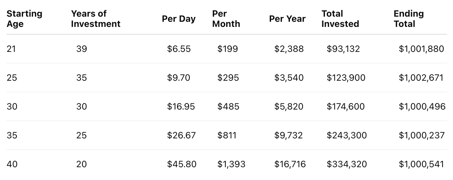Click the $243,300 total invested cell
Screen dimensions: 453x180
tap(347, 135)
